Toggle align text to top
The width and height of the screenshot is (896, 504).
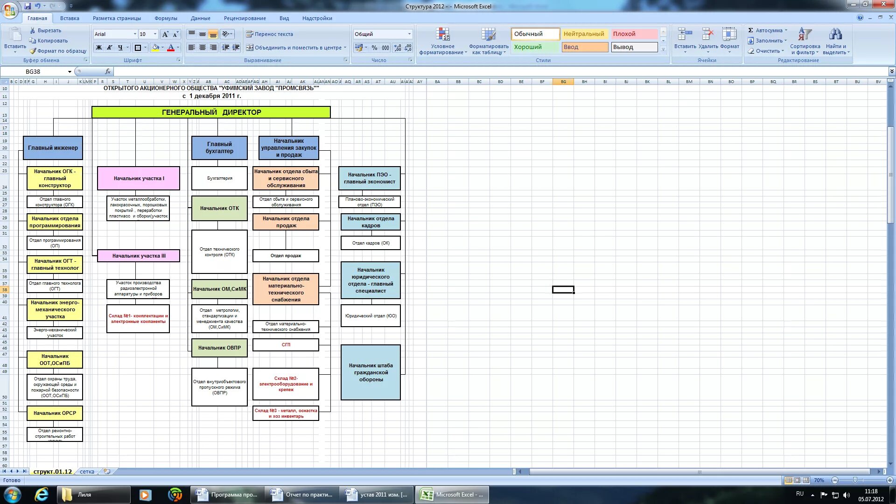coord(192,34)
